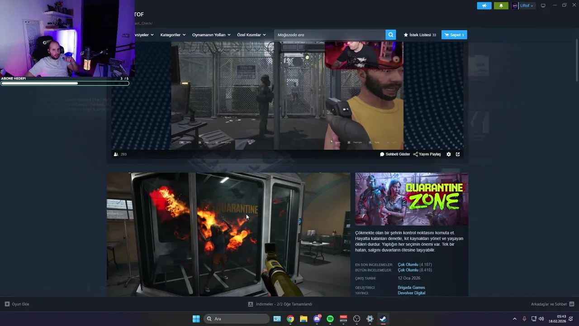
Task: Open İstek Listesi wishlist
Action: [x=420, y=35]
